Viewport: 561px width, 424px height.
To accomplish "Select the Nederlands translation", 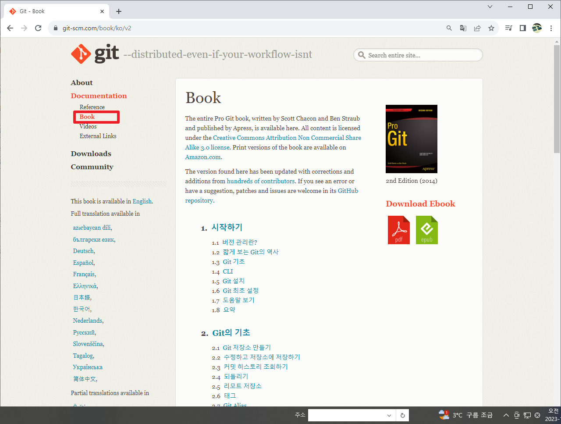I will [x=88, y=321].
